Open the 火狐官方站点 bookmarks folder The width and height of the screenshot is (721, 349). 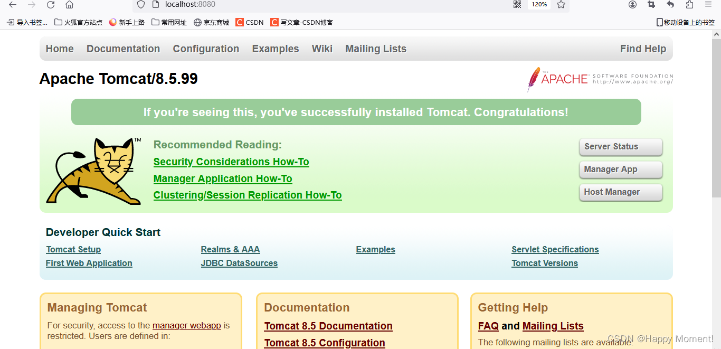(78, 22)
